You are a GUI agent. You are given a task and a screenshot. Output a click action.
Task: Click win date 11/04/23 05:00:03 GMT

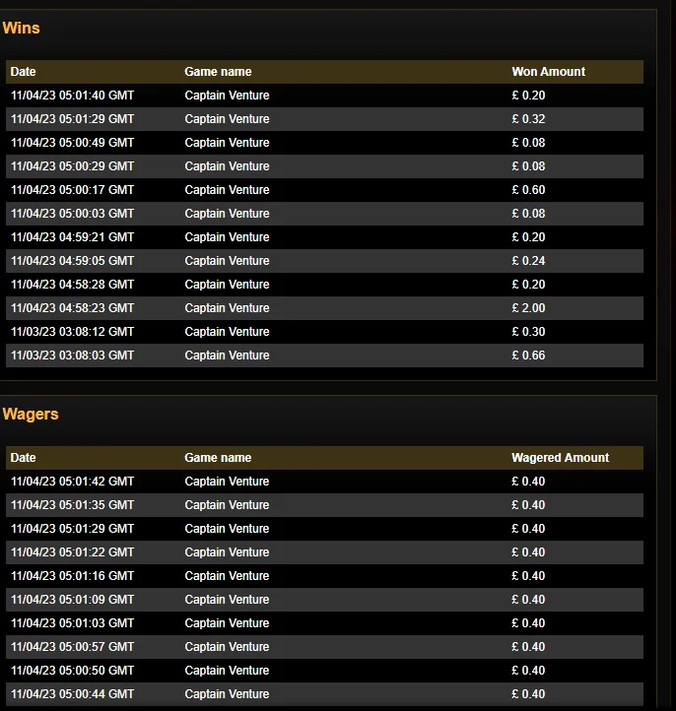(73, 213)
